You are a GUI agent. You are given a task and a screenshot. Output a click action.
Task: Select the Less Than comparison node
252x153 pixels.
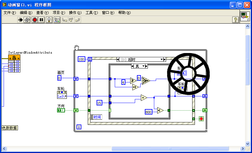point(160,111)
